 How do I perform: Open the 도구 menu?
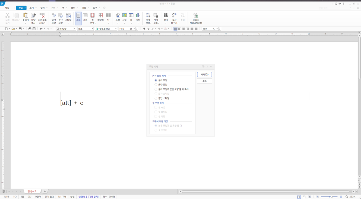click(95, 8)
